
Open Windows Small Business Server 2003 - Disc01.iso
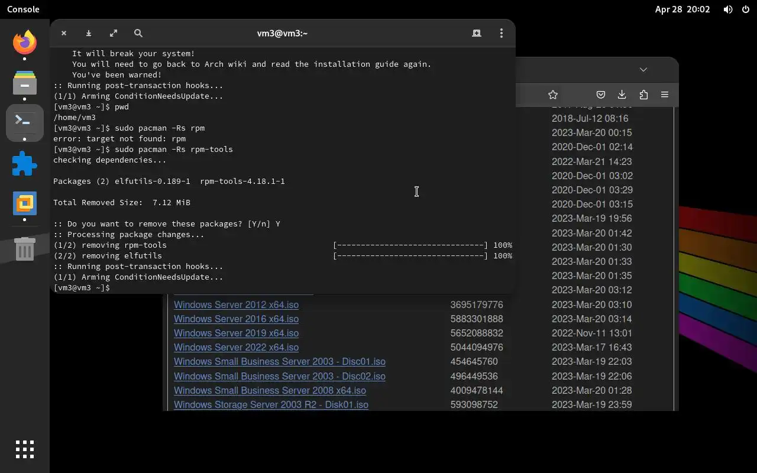click(280, 361)
